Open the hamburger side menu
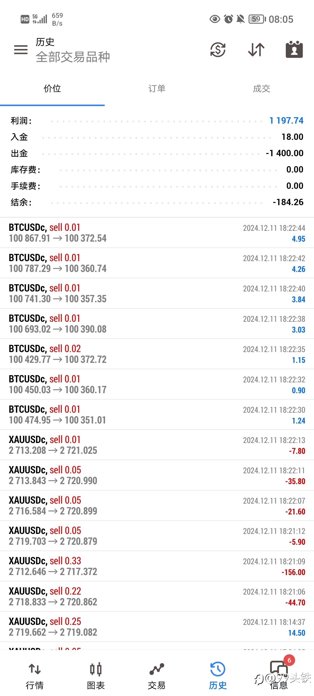 (x=21, y=50)
